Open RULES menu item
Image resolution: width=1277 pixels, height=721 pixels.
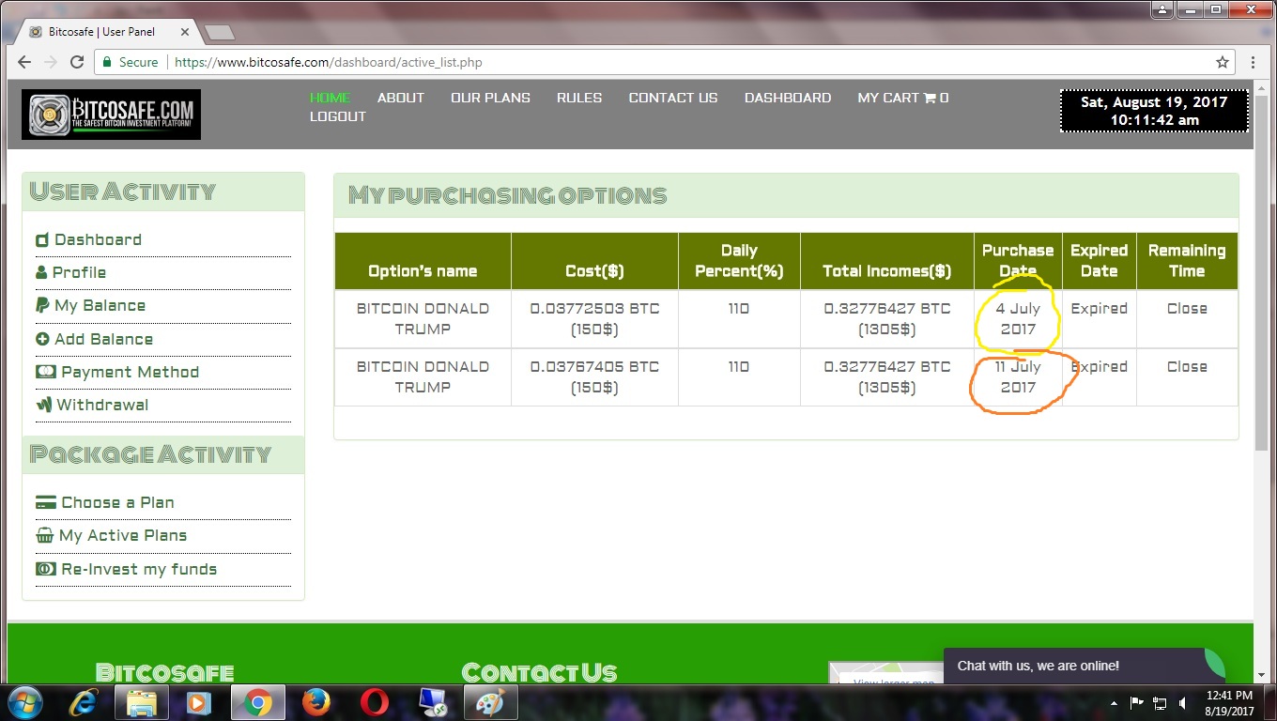pos(579,98)
